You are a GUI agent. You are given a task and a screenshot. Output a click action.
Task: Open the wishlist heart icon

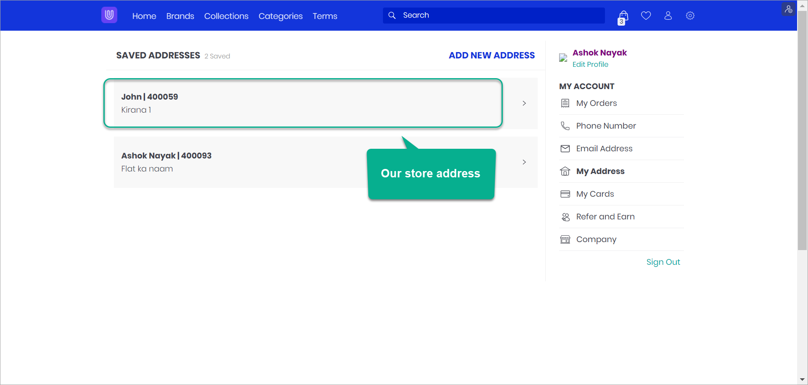(x=646, y=16)
